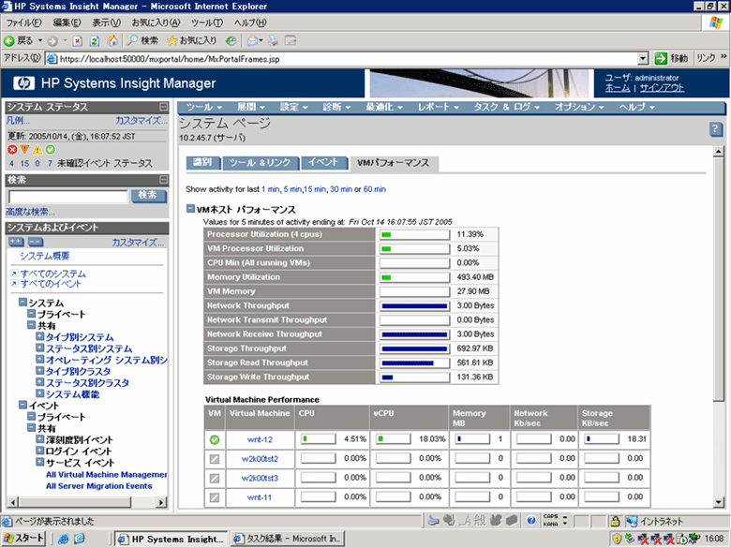Click green status icon for wnt-12 VM
The image size is (731, 548).
click(x=215, y=439)
